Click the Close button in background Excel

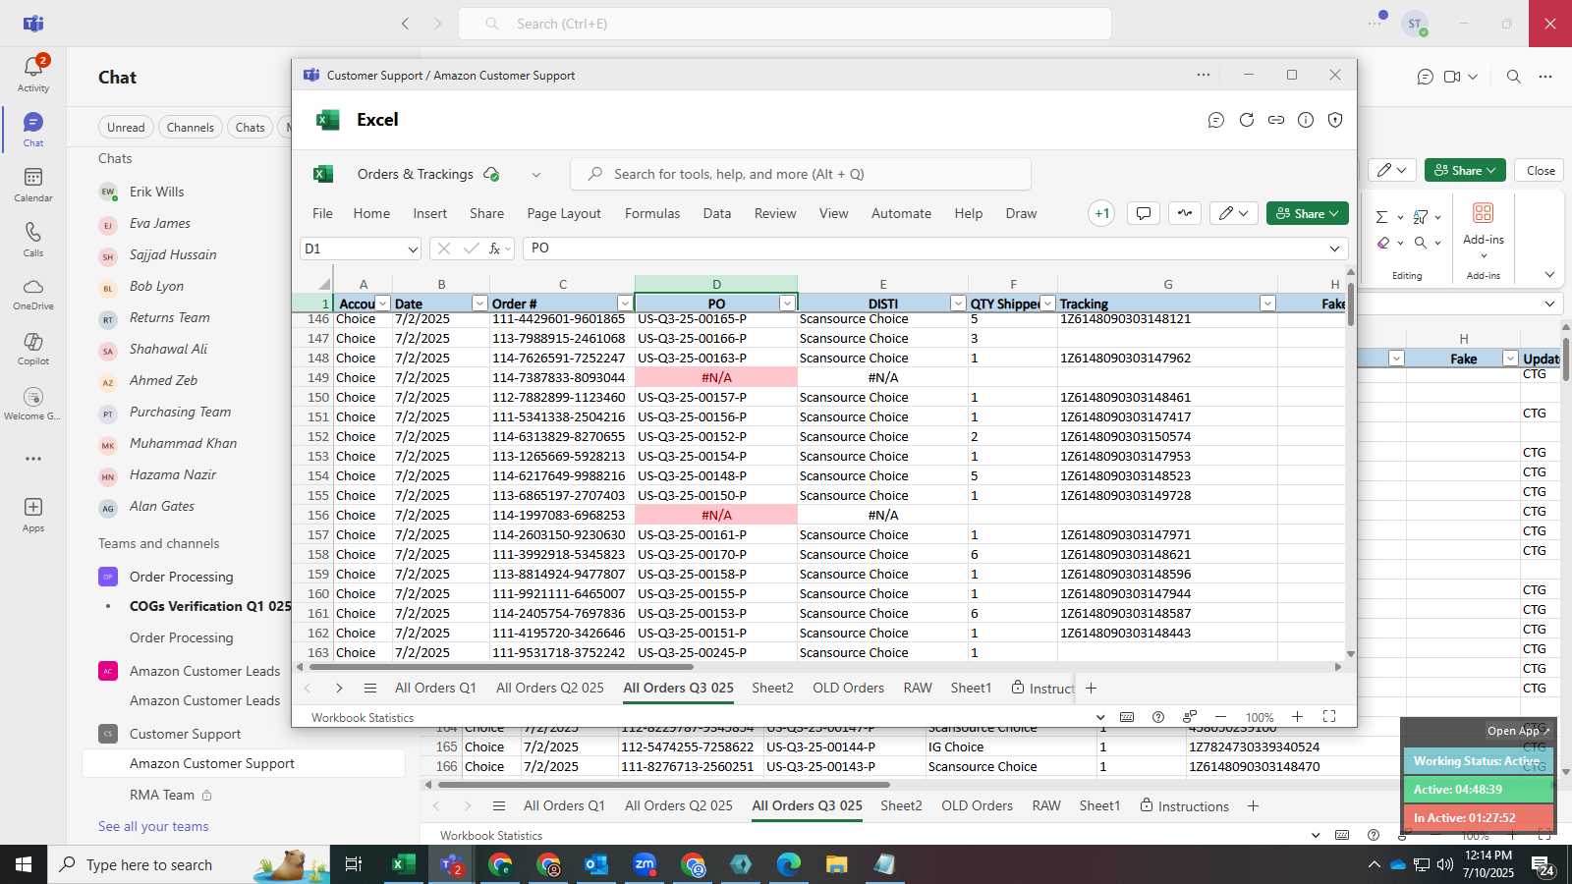[x=1540, y=170]
